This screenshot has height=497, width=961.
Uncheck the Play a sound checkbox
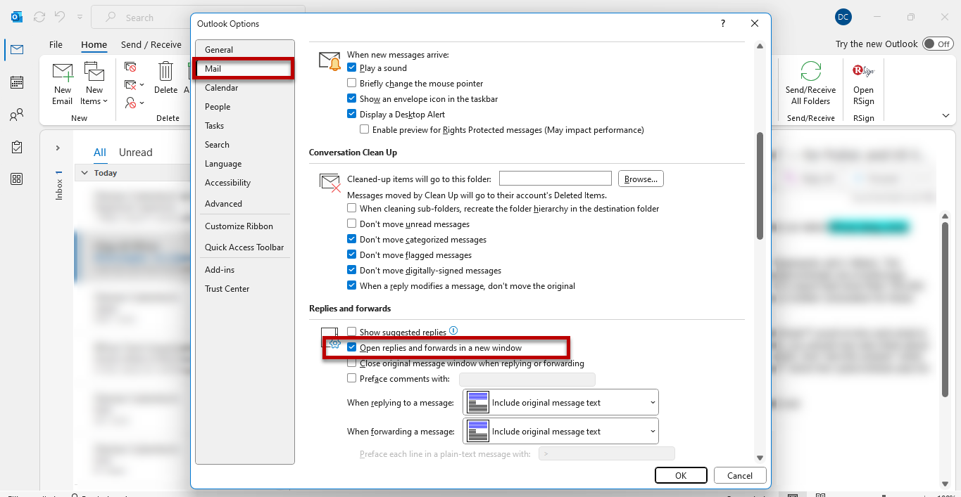click(352, 68)
